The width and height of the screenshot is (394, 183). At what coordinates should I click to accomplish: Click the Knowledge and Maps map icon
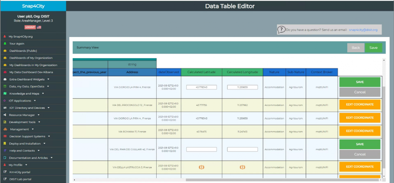coord(5,94)
